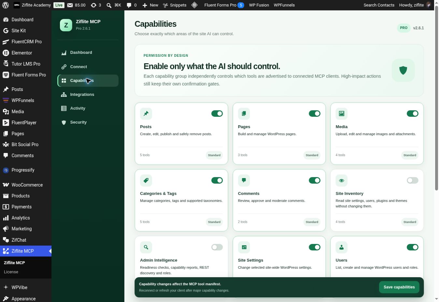Toggle the Categories & Tags switch

pos(217,180)
